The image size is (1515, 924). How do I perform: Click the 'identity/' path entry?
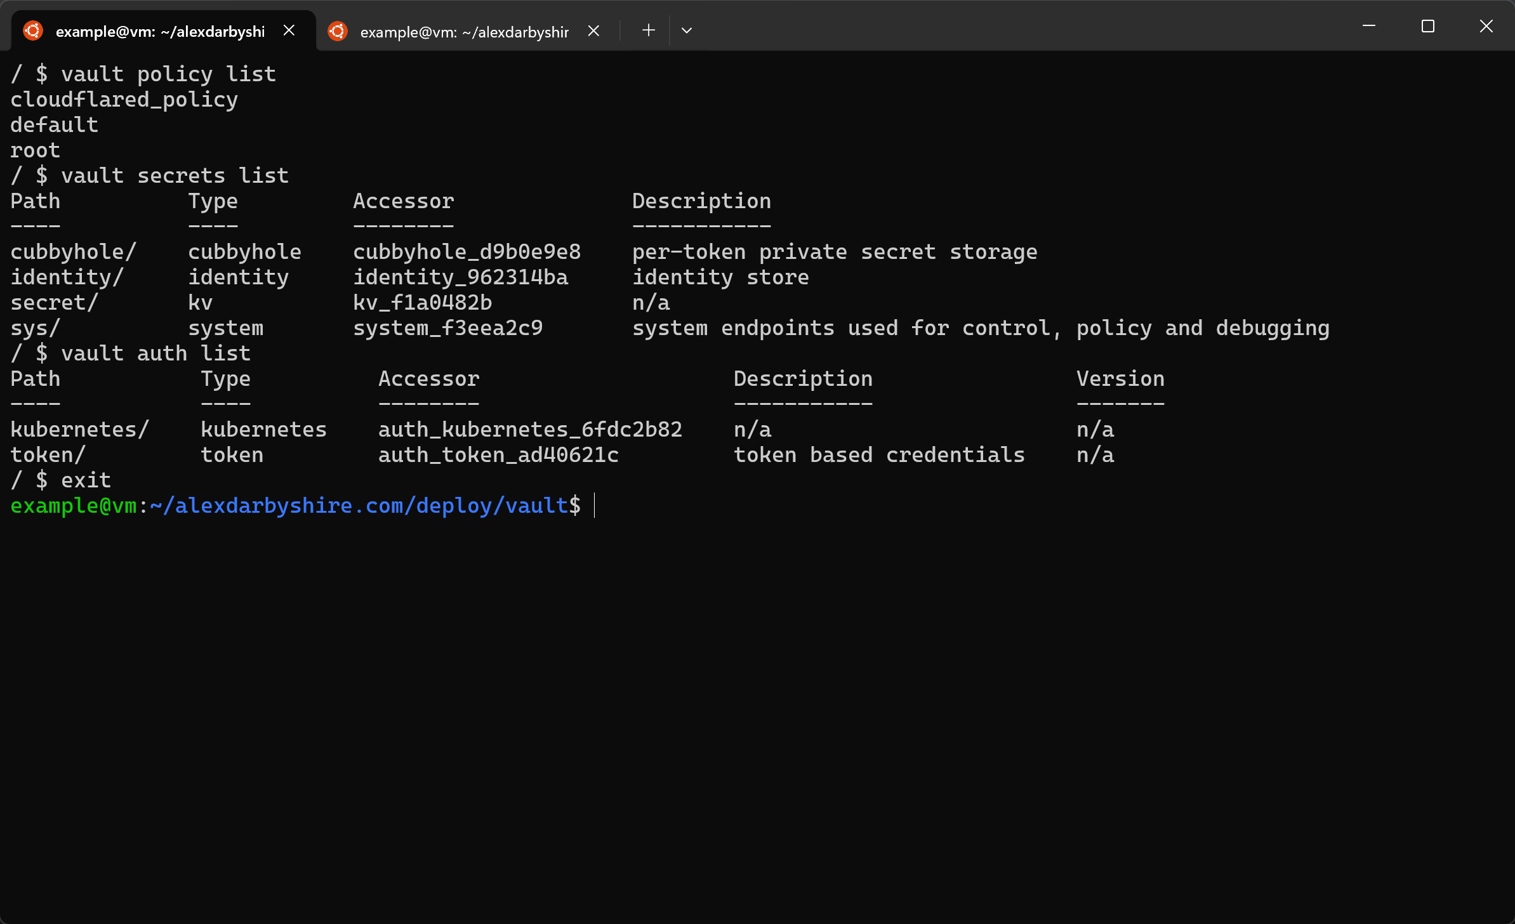pyautogui.click(x=67, y=277)
